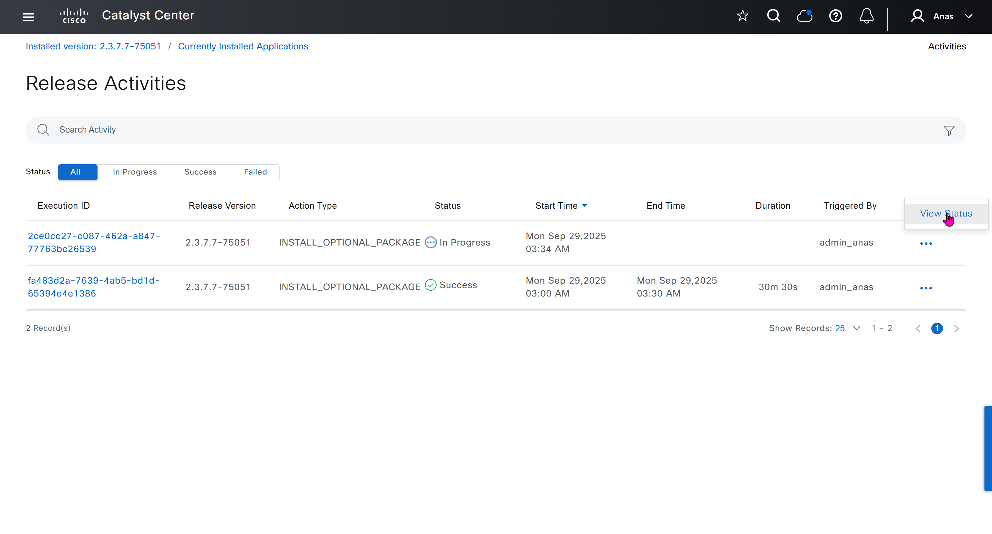Viewport: 992px width, 534px height.
Task: Open Currently Installed Applications breadcrumb
Action: [243, 46]
